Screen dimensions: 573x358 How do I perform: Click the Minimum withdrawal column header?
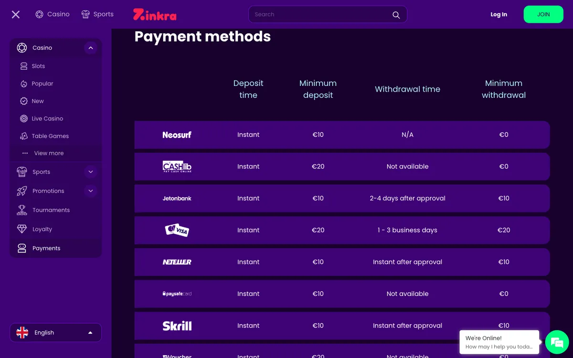pyautogui.click(x=504, y=89)
